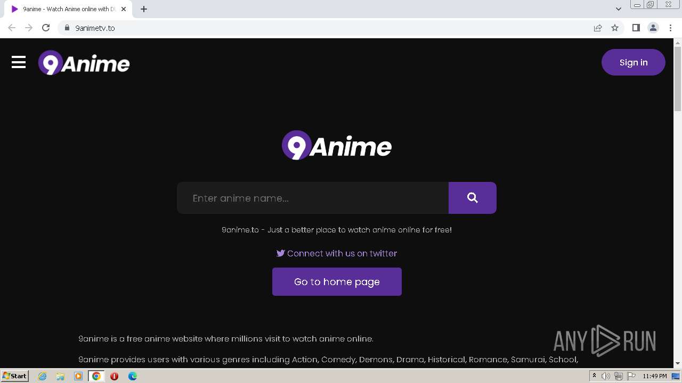Go back in browser history

(12, 28)
